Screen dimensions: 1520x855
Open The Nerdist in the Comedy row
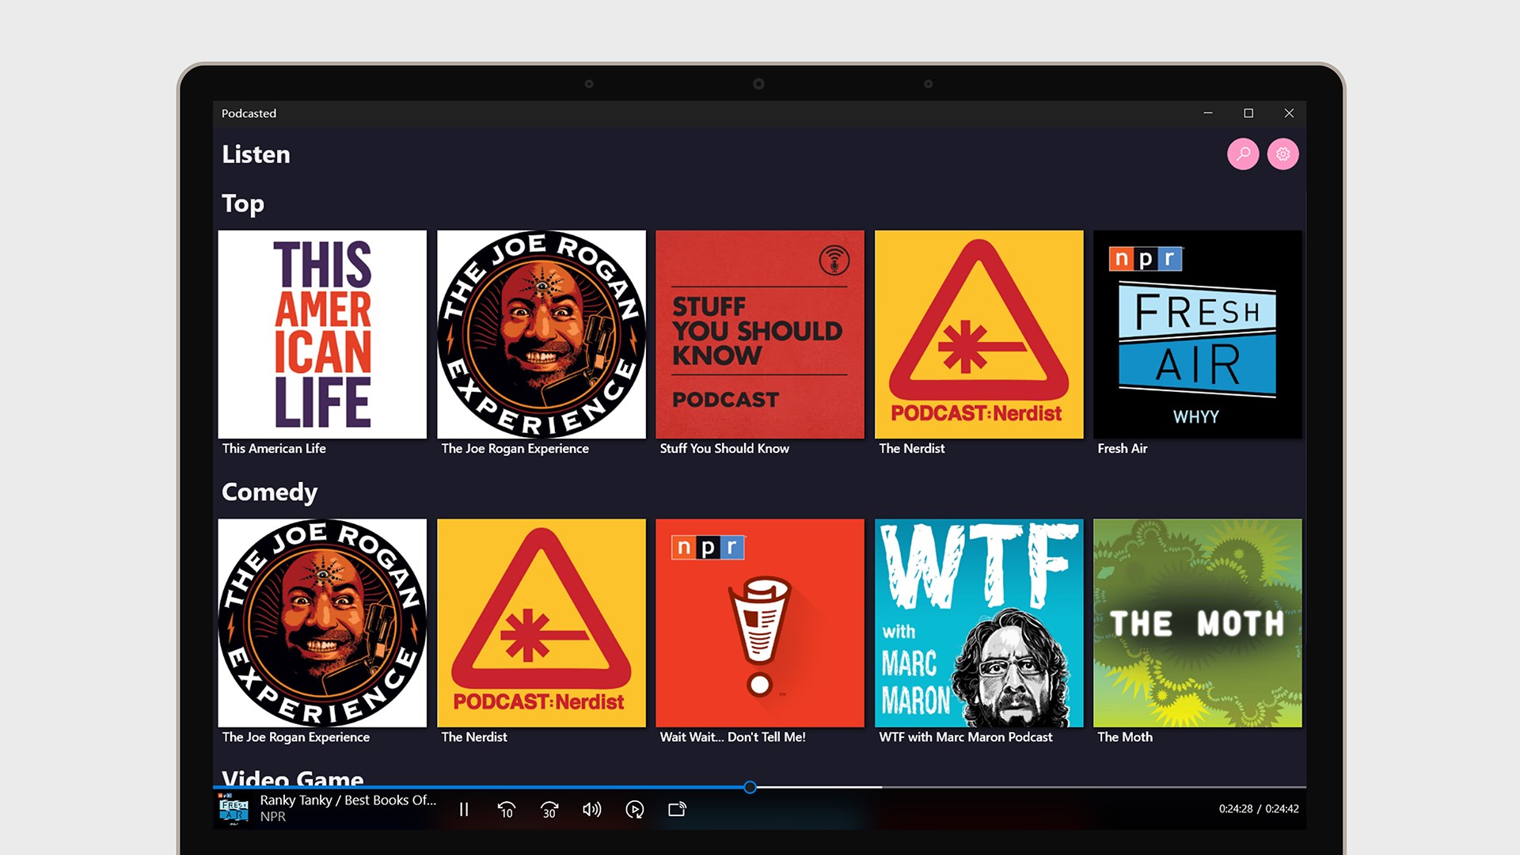[541, 623]
